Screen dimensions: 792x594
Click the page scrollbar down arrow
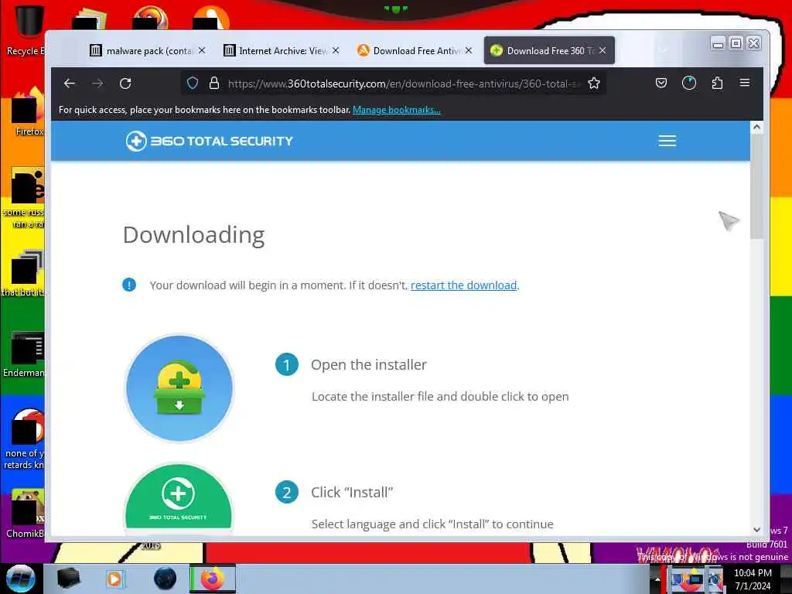point(756,529)
